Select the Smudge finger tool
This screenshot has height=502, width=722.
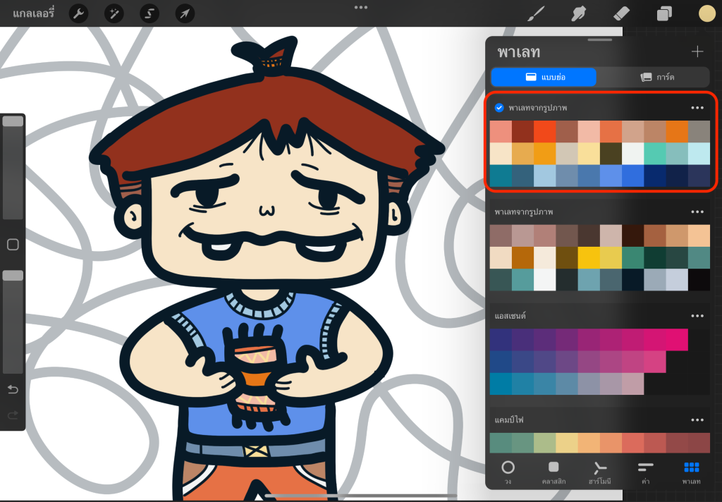click(580, 13)
